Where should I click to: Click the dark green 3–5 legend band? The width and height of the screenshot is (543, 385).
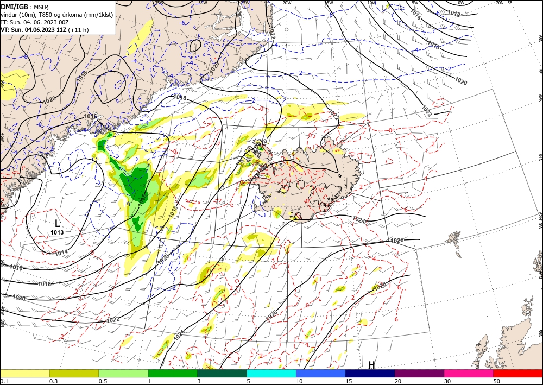click(222, 373)
